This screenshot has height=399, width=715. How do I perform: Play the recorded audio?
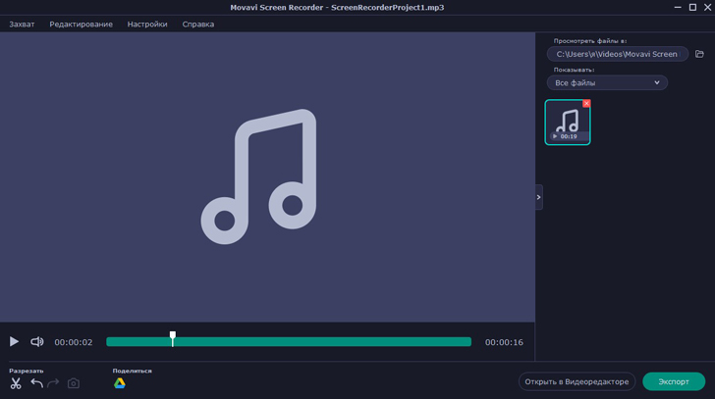tap(14, 342)
